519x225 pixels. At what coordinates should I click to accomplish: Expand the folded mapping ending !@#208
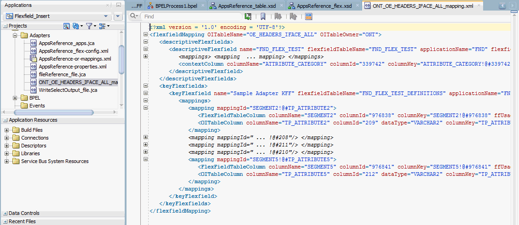[x=145, y=137]
